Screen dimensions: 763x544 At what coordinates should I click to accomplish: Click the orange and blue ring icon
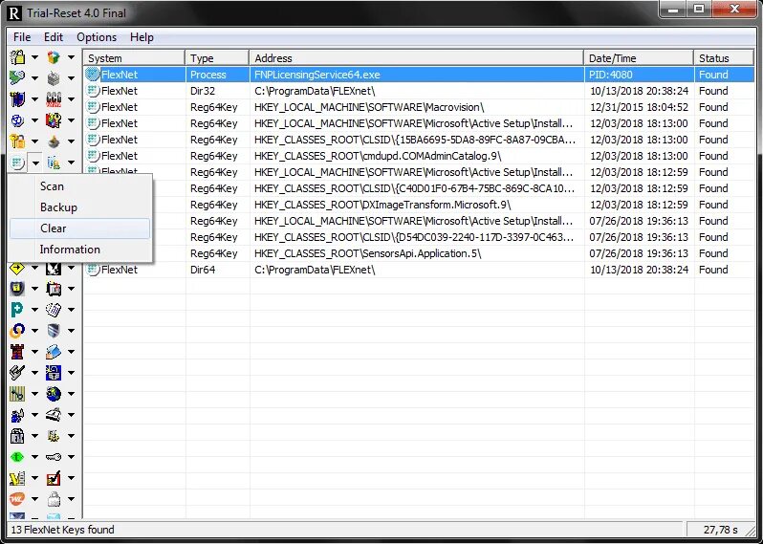click(x=17, y=331)
